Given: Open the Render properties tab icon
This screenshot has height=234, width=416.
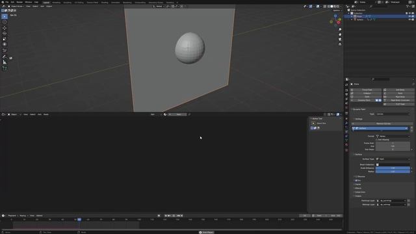Looking at the screenshot, I should point(346,90).
